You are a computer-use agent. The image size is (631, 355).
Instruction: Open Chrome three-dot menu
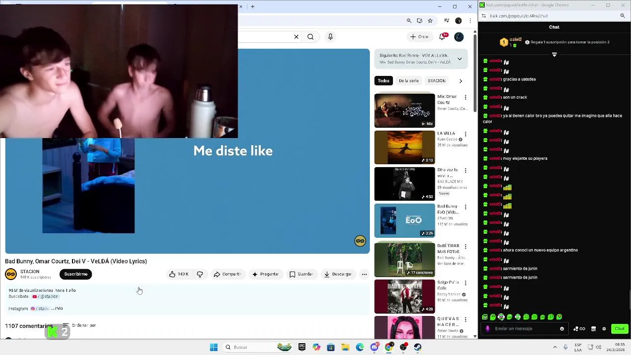click(470, 21)
